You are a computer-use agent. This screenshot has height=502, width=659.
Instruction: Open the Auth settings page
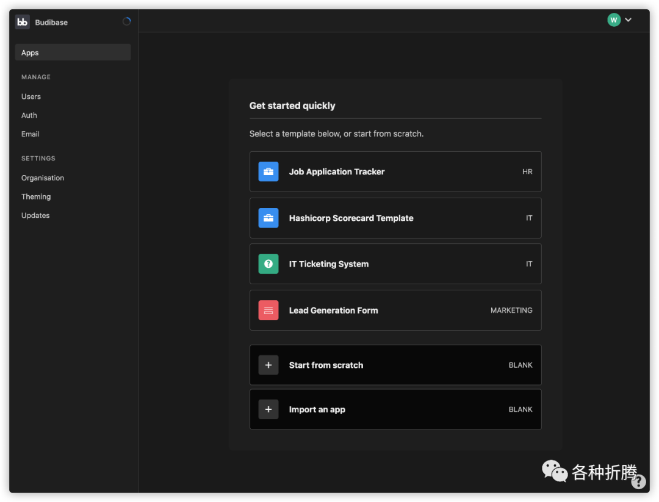[29, 115]
